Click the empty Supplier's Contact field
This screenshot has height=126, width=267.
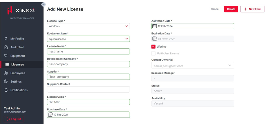[x=88, y=89]
